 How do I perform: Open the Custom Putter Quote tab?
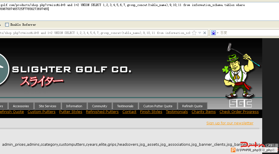click(x=158, y=106)
